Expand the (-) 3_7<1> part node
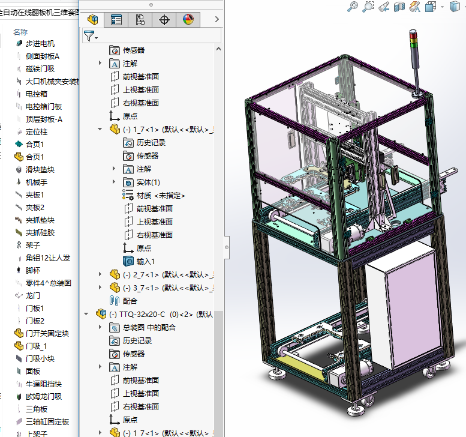Viewport: 466px width, 437px height. coord(100,288)
